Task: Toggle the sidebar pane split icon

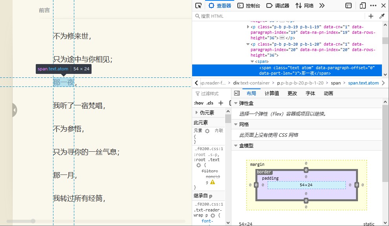Action: point(237,93)
